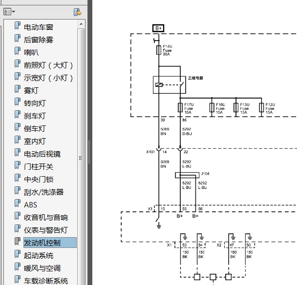Open the 雾灯 bookmark
297x285 pixels.
pos(31,91)
